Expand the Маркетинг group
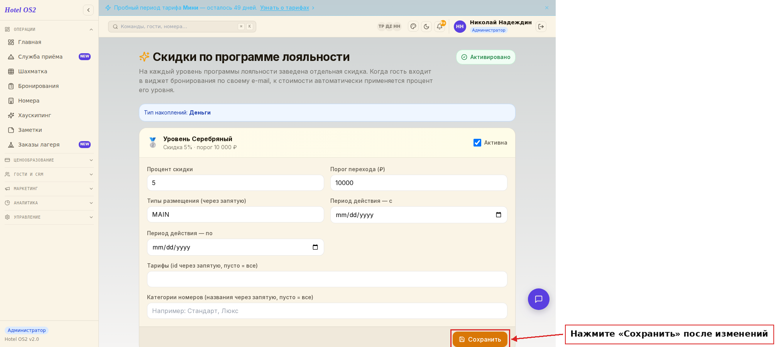 click(x=49, y=189)
